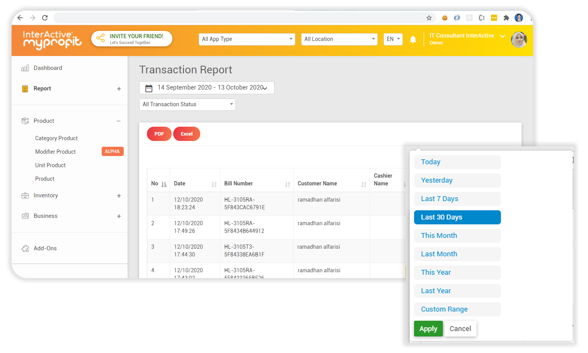The image size is (588, 353).
Task: Open the All Transaction Status dropdown
Action: pos(187,104)
